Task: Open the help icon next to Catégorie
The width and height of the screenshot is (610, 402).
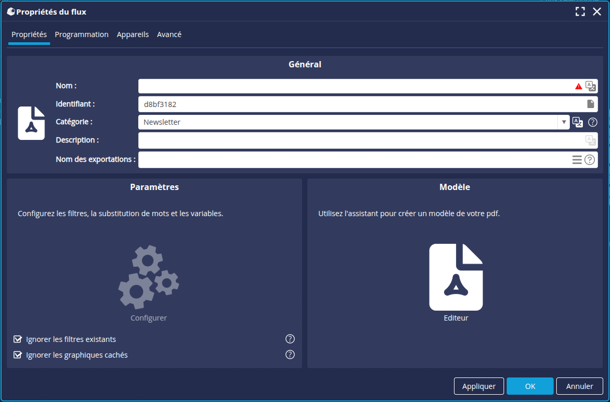Action: 592,122
